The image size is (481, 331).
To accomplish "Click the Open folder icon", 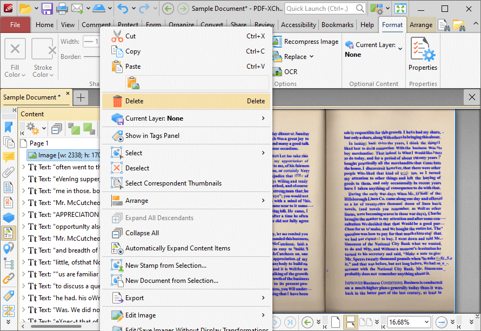I will 25,9.
